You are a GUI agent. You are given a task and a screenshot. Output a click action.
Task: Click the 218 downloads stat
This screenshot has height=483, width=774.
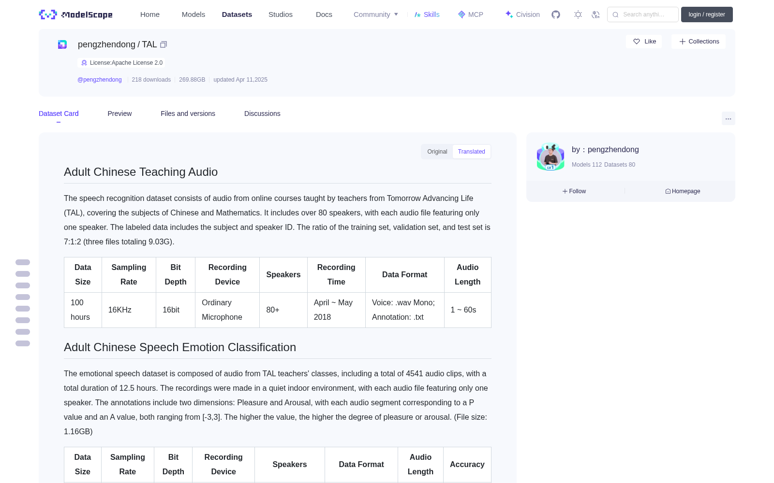coord(151,80)
